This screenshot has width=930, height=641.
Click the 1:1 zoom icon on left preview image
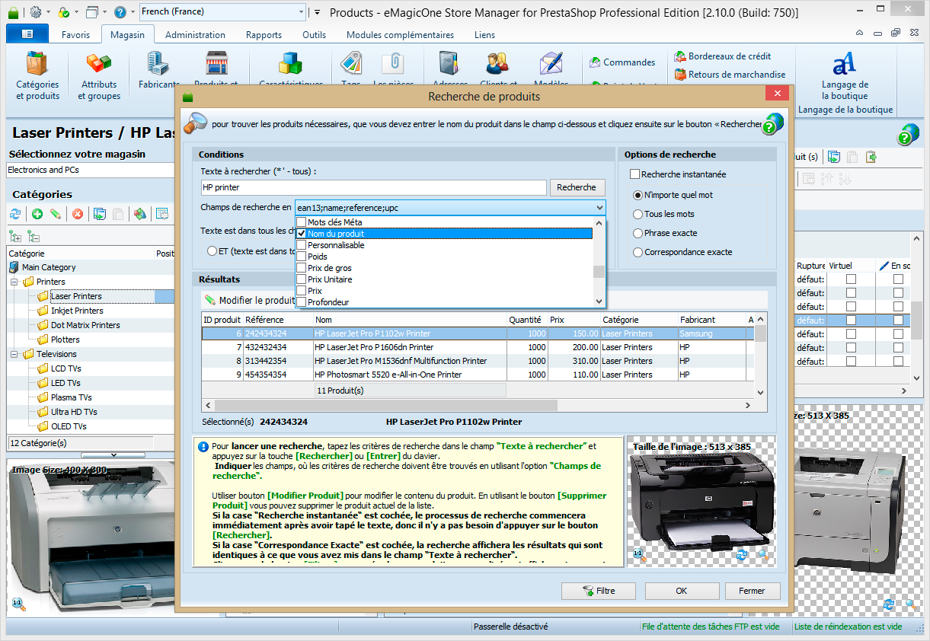tap(18, 604)
